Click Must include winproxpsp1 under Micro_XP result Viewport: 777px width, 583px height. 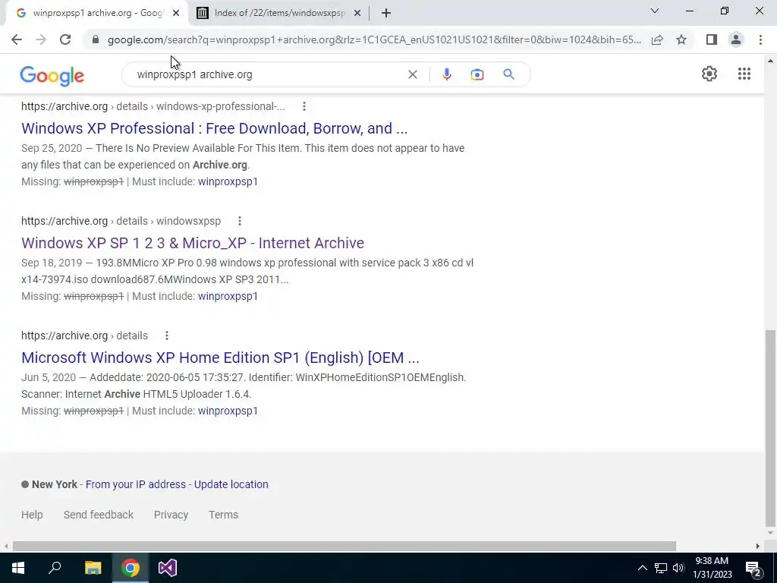pos(228,296)
